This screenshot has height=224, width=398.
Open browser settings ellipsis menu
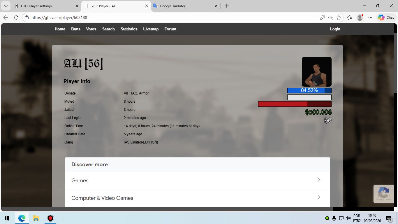(370, 17)
